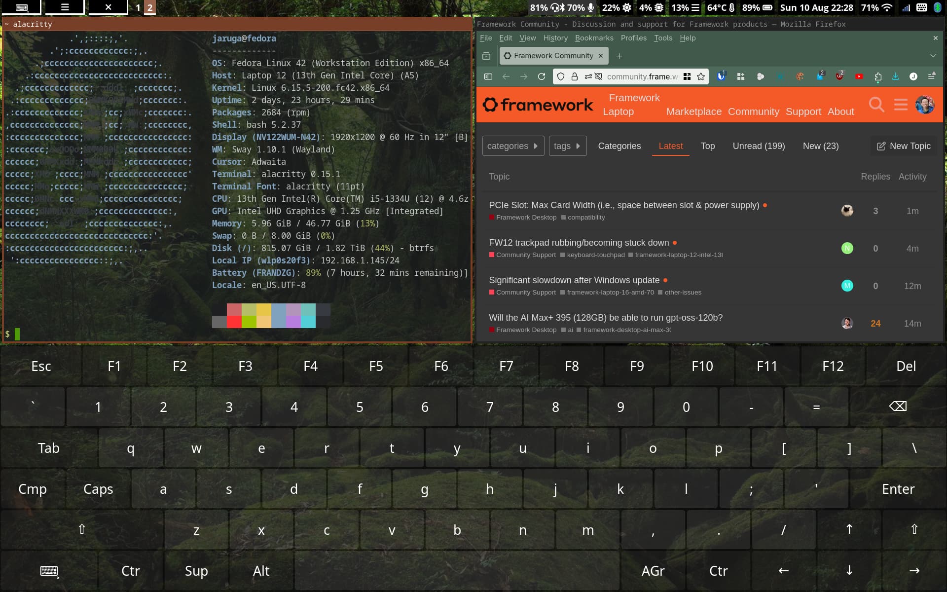The width and height of the screenshot is (947, 592).
Task: Switch to the Unread (199) tab
Action: [759, 146]
